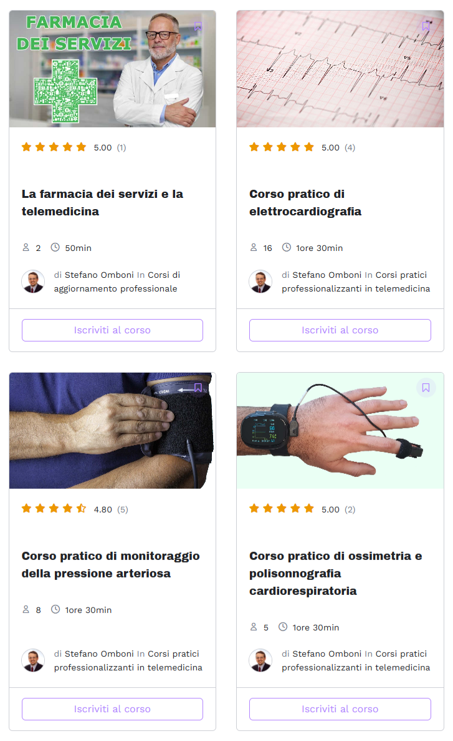Bookmark the ossimetria e polisonnografia course
Viewport: 453px width, 741px height.
tap(426, 388)
